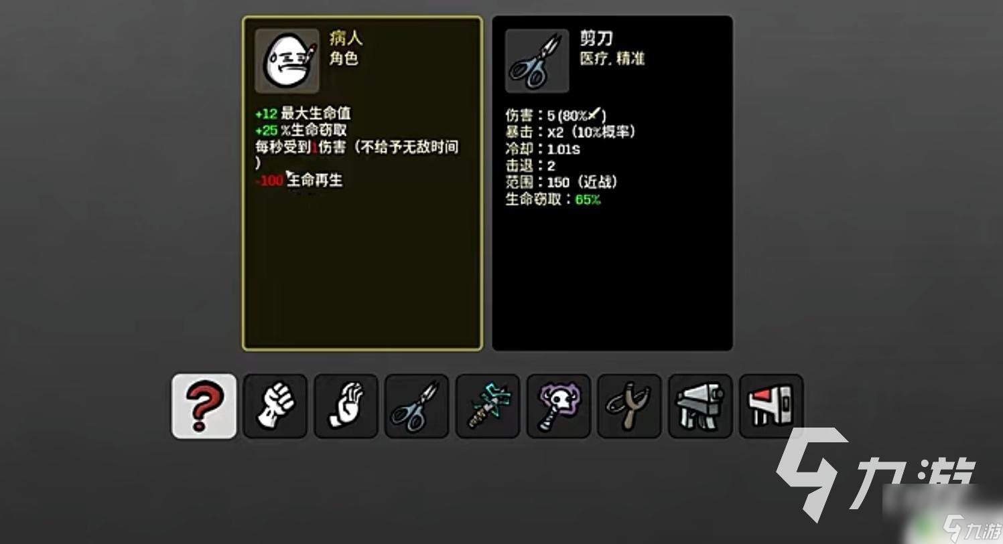Select the random question mark weapon
The image size is (1003, 544).
(x=204, y=406)
